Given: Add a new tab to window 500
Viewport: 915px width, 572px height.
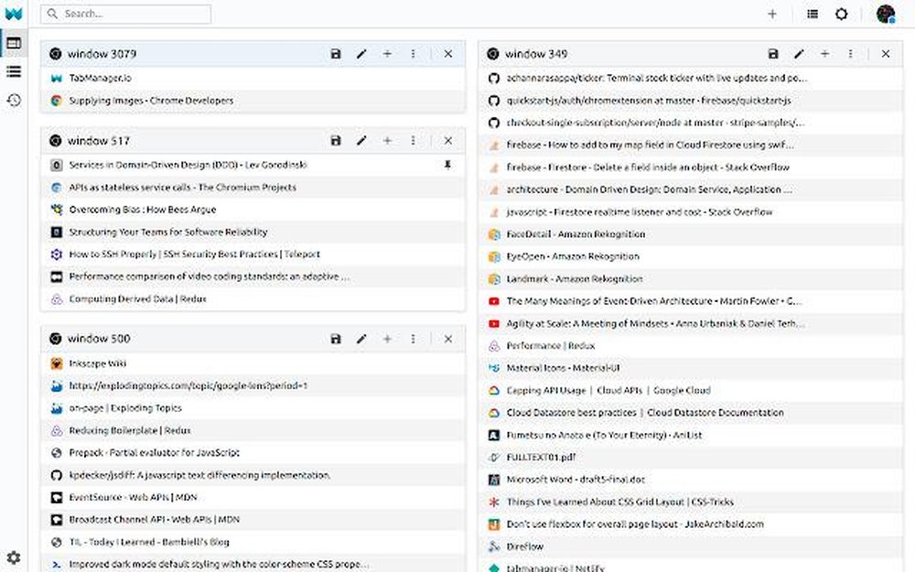Looking at the screenshot, I should (x=387, y=339).
